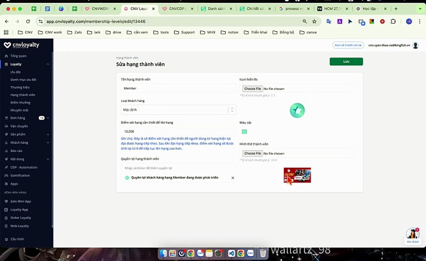Bookmark the page with the star icon
Viewport: 426px width, 261px height.
314,21
